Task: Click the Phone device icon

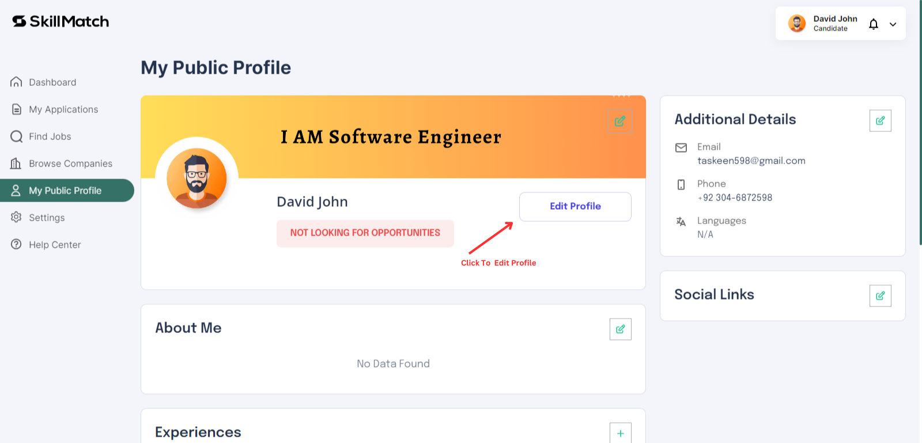Action: (x=681, y=184)
